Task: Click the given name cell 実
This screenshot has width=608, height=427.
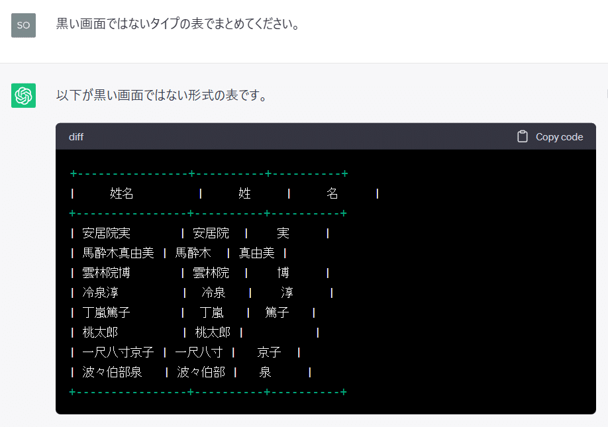Action: 283,233
